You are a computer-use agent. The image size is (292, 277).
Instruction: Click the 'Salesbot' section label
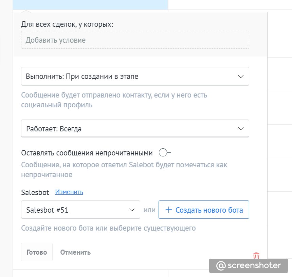pos(35,192)
